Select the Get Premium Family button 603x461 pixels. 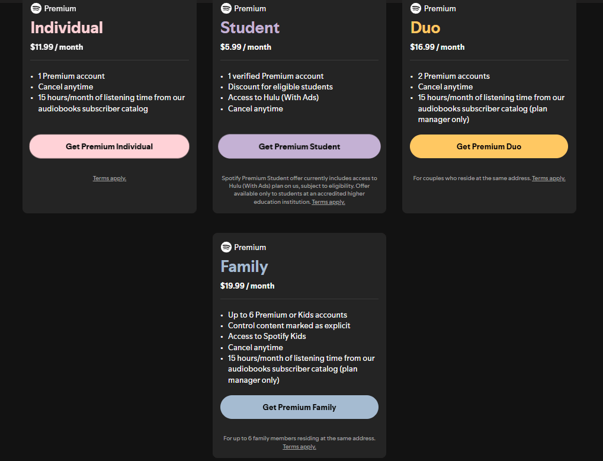pyautogui.click(x=299, y=407)
